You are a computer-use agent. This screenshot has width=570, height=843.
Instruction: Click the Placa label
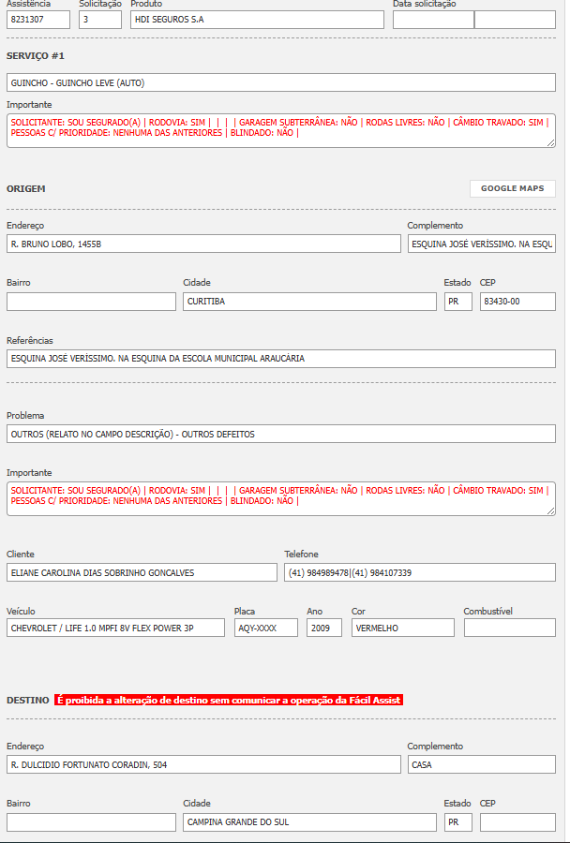point(245,612)
